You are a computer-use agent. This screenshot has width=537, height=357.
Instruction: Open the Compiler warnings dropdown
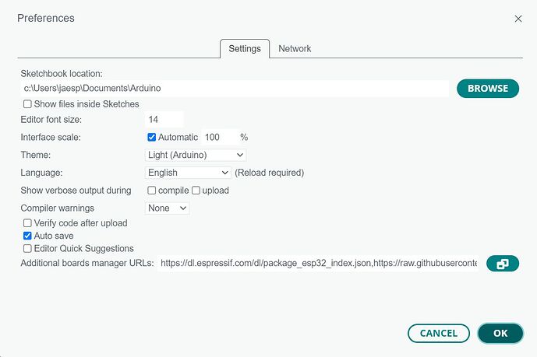(x=168, y=208)
